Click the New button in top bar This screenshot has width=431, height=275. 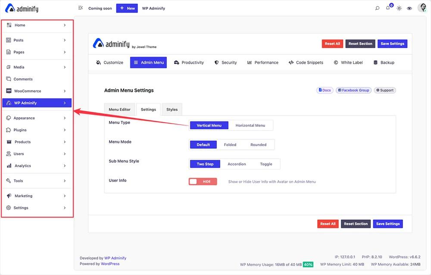pyautogui.click(x=127, y=8)
